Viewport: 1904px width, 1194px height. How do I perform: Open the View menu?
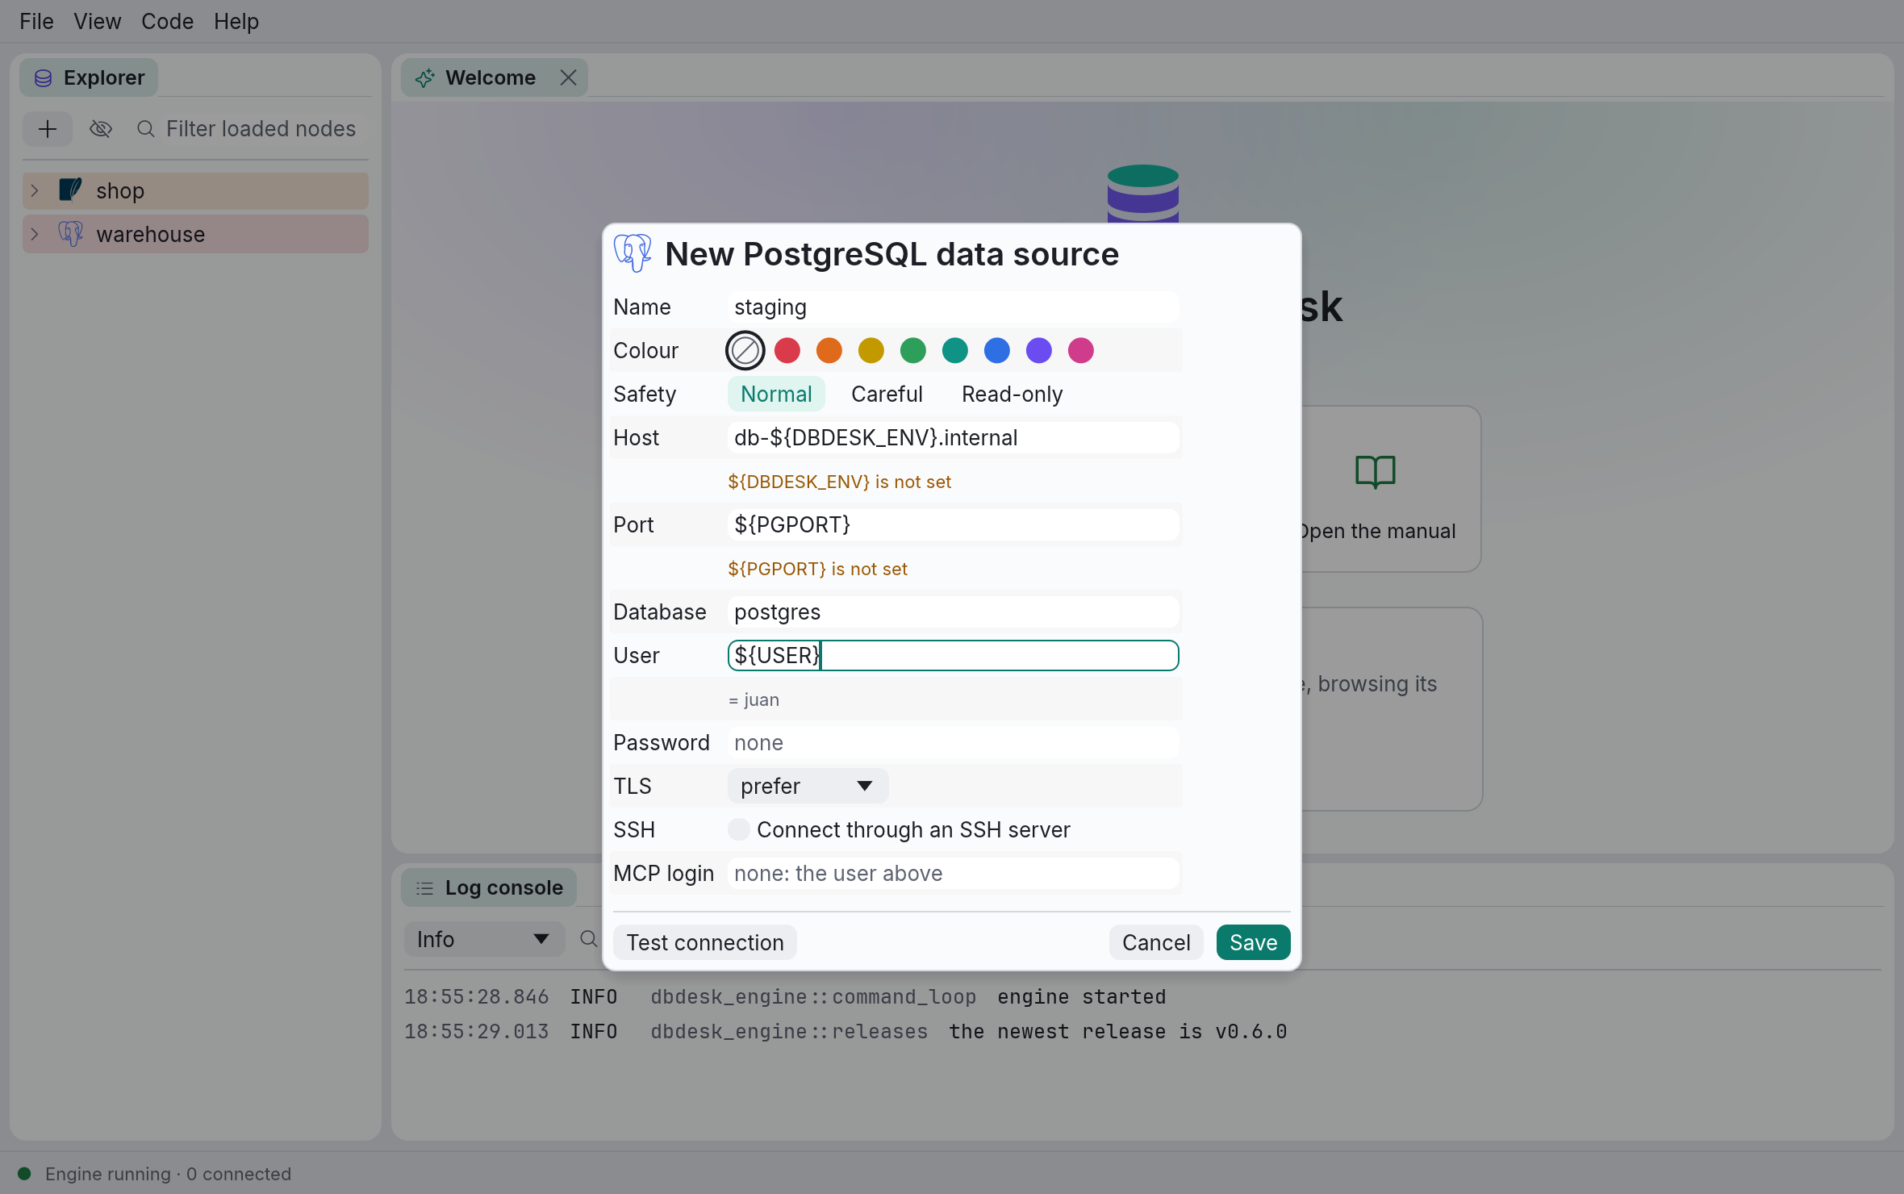point(97,21)
